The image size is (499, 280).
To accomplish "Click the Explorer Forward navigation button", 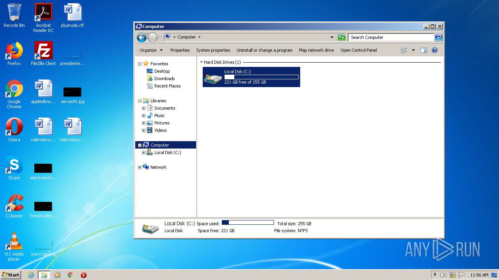I will pos(152,37).
